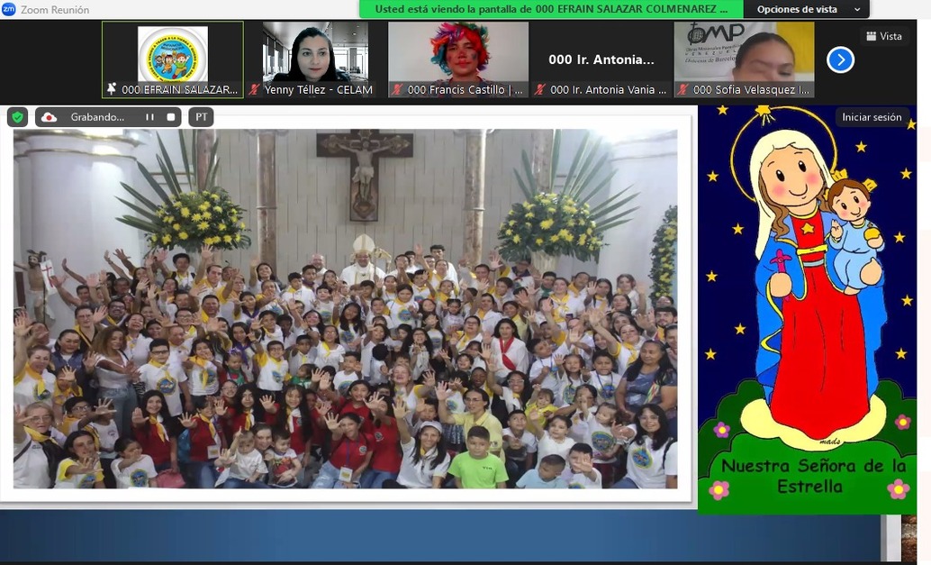The height and width of the screenshot is (565, 931).
Task: Click the muted mic icon on Yenny Téllez
Action: point(255,90)
